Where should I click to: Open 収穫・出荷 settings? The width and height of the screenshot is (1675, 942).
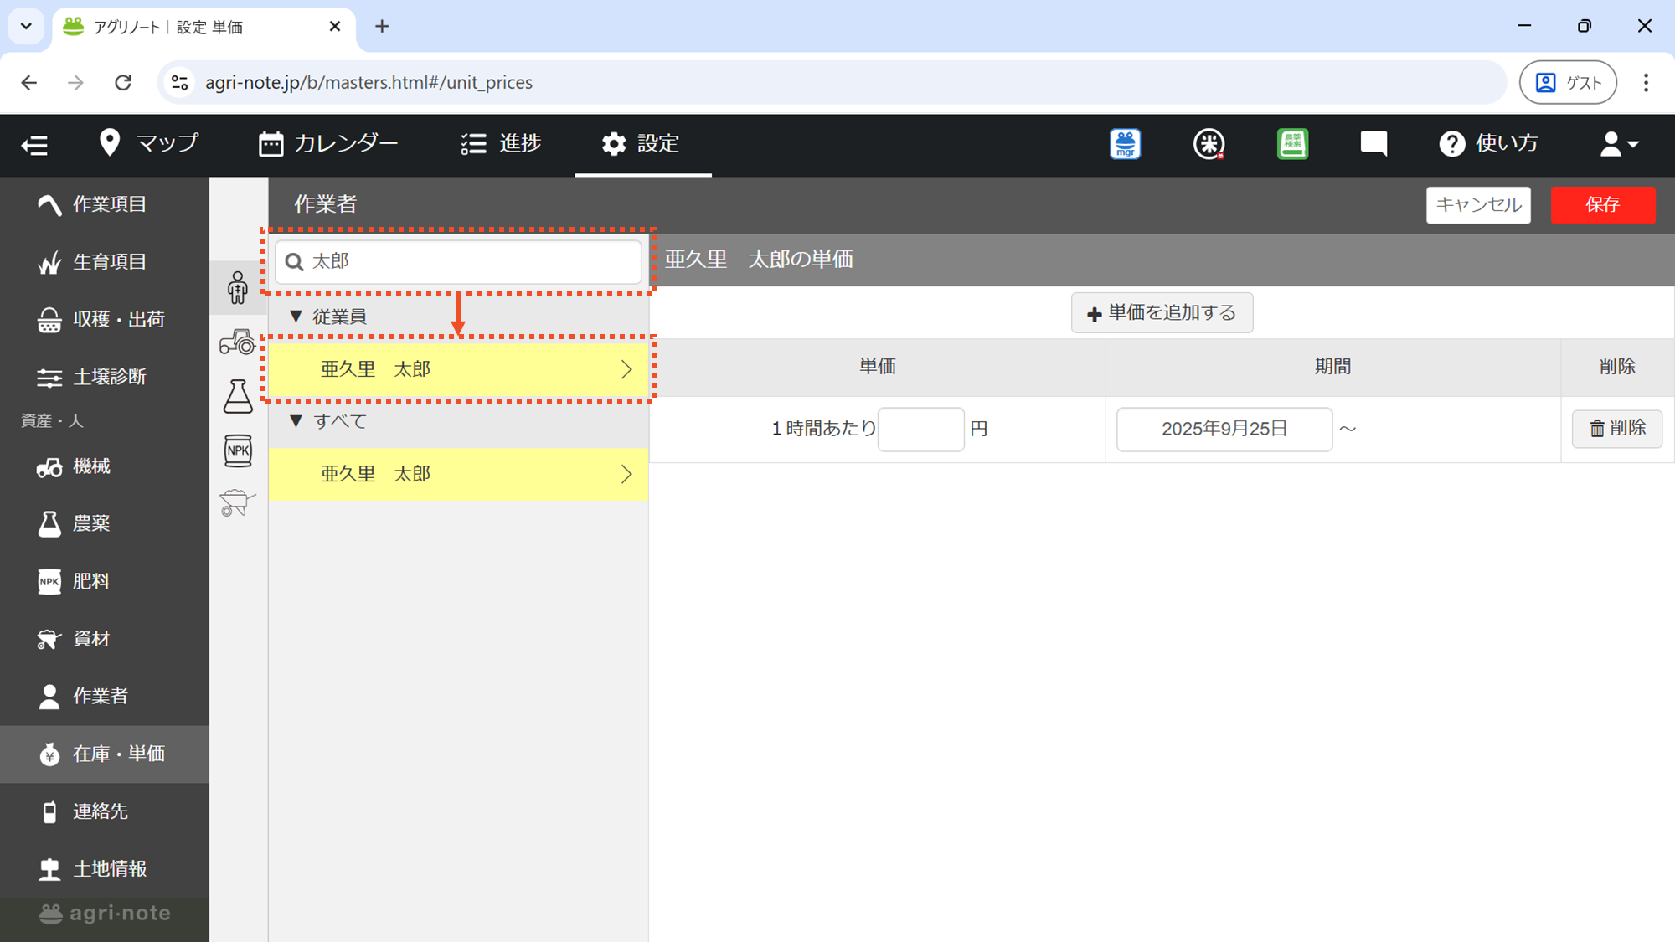click(x=105, y=319)
